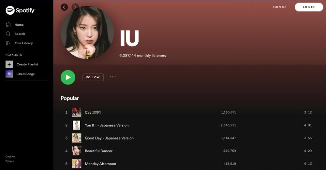Click the Log In button

coord(309,7)
